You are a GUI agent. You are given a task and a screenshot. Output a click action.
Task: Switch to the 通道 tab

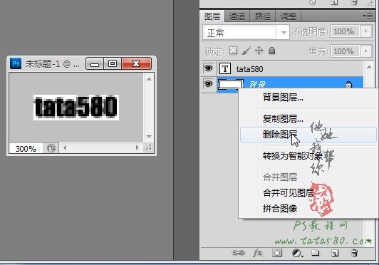pyautogui.click(x=237, y=16)
